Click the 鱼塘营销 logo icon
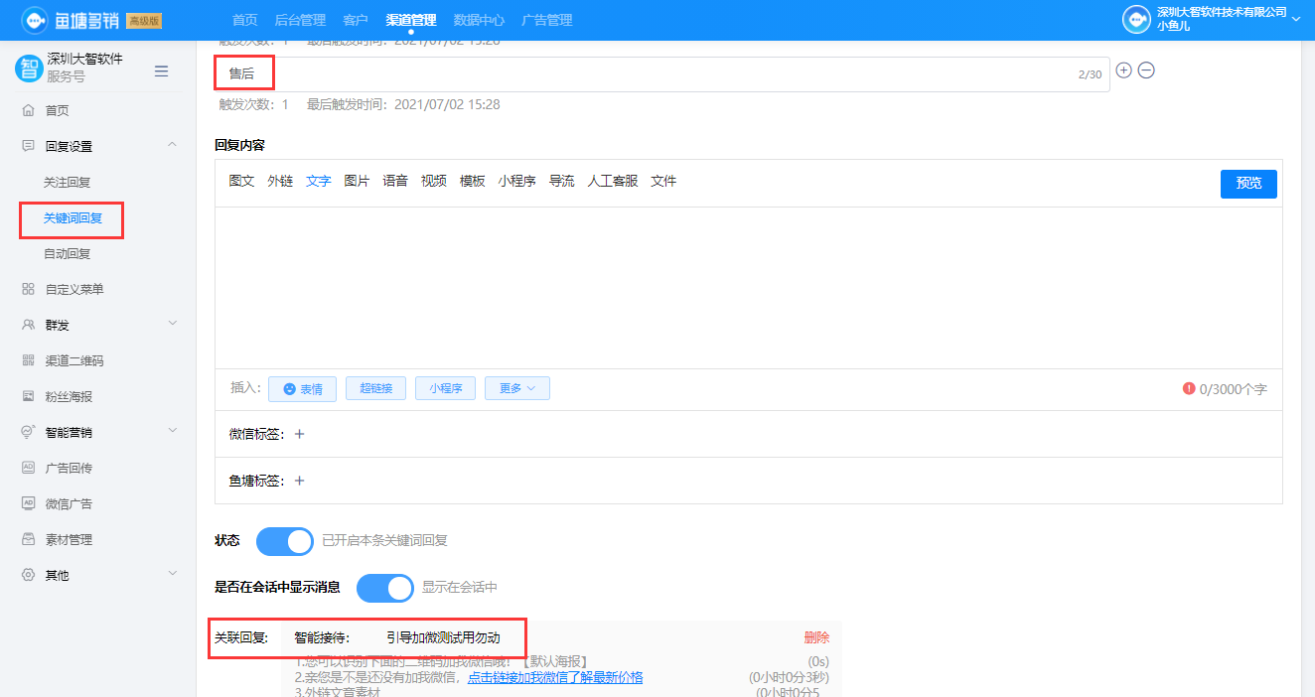Viewport: 1315px width, 697px height. coord(35,20)
